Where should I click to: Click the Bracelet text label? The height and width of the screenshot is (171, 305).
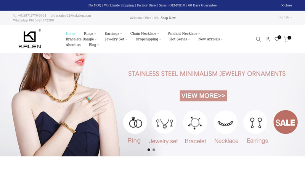(x=195, y=141)
